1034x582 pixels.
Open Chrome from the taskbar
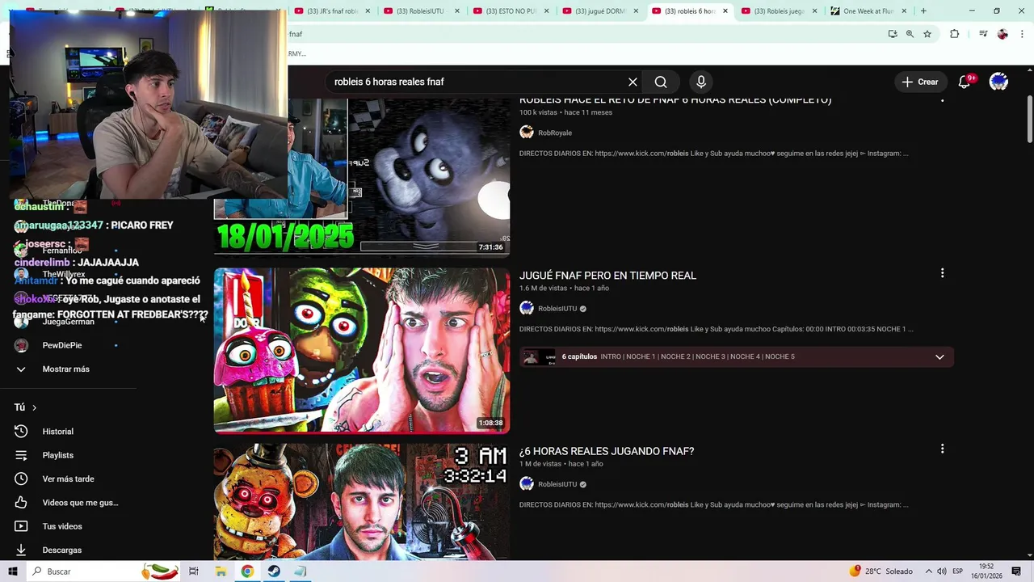click(247, 571)
